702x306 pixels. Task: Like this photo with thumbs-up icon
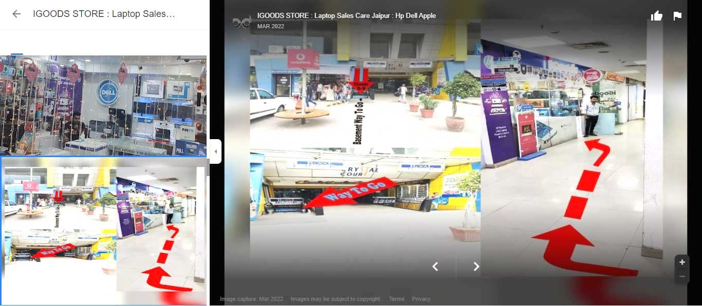tap(657, 16)
